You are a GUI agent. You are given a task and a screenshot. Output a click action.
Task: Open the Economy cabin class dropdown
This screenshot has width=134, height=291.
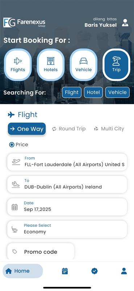(x=67, y=229)
